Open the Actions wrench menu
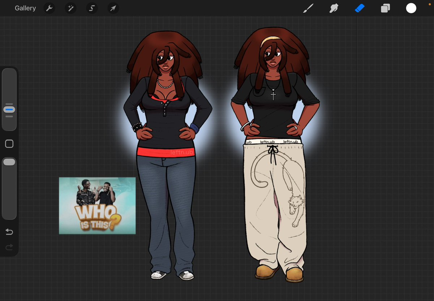Viewport: 434px width, 301px height. coord(49,8)
